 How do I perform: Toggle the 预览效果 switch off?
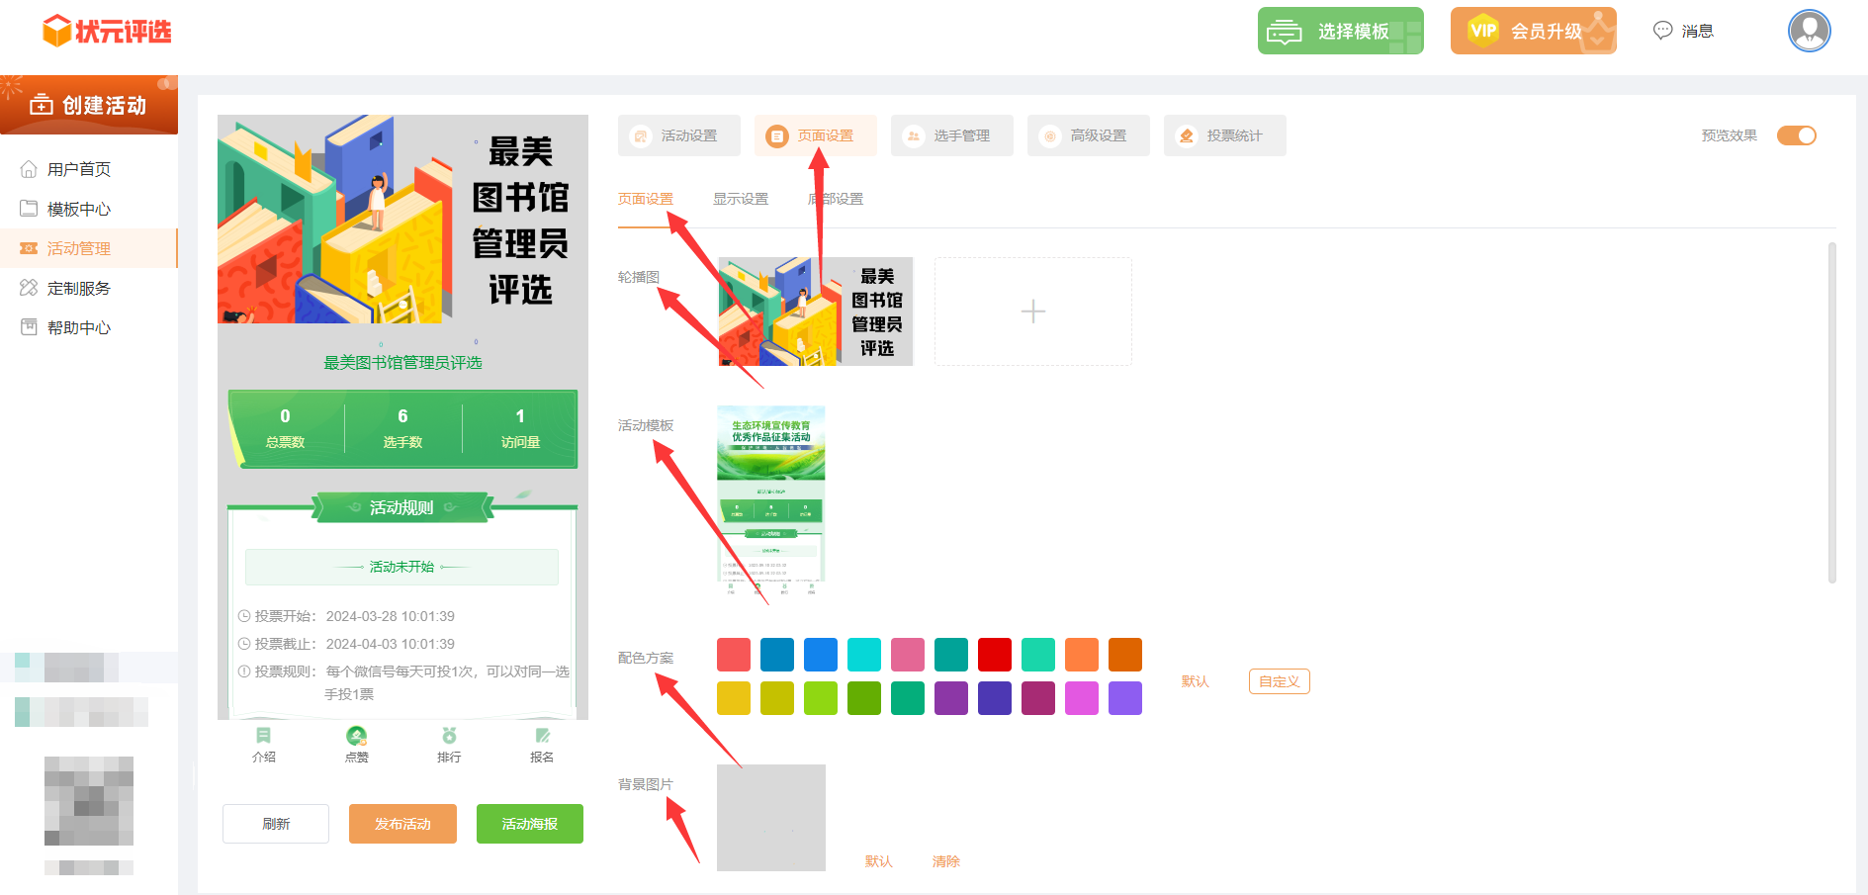[x=1796, y=135]
